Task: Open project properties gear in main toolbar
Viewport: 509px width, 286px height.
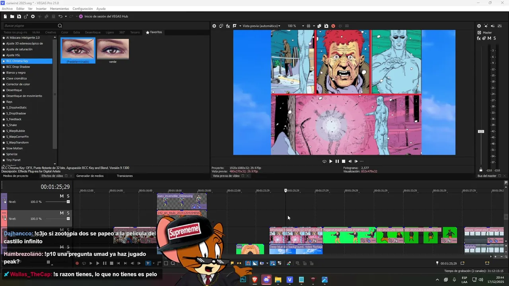Action: click(x=33, y=16)
